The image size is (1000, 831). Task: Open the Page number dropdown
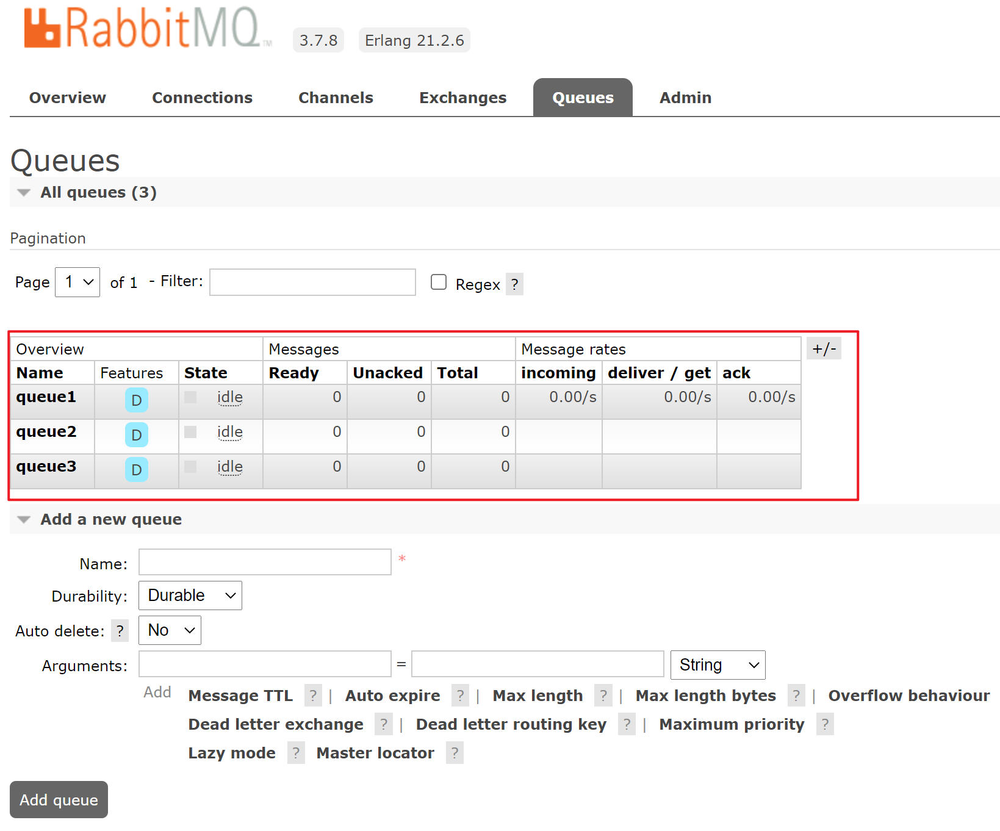77,282
